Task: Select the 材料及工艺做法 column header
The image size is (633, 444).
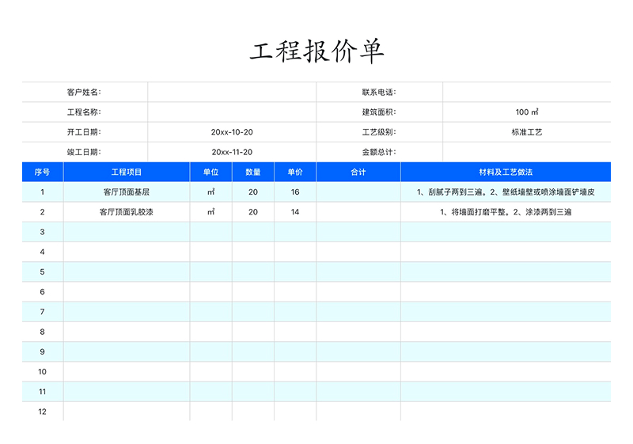Action: (506, 172)
